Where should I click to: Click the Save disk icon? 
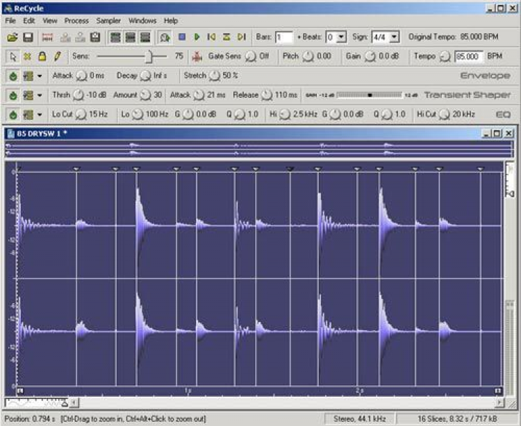click(28, 37)
